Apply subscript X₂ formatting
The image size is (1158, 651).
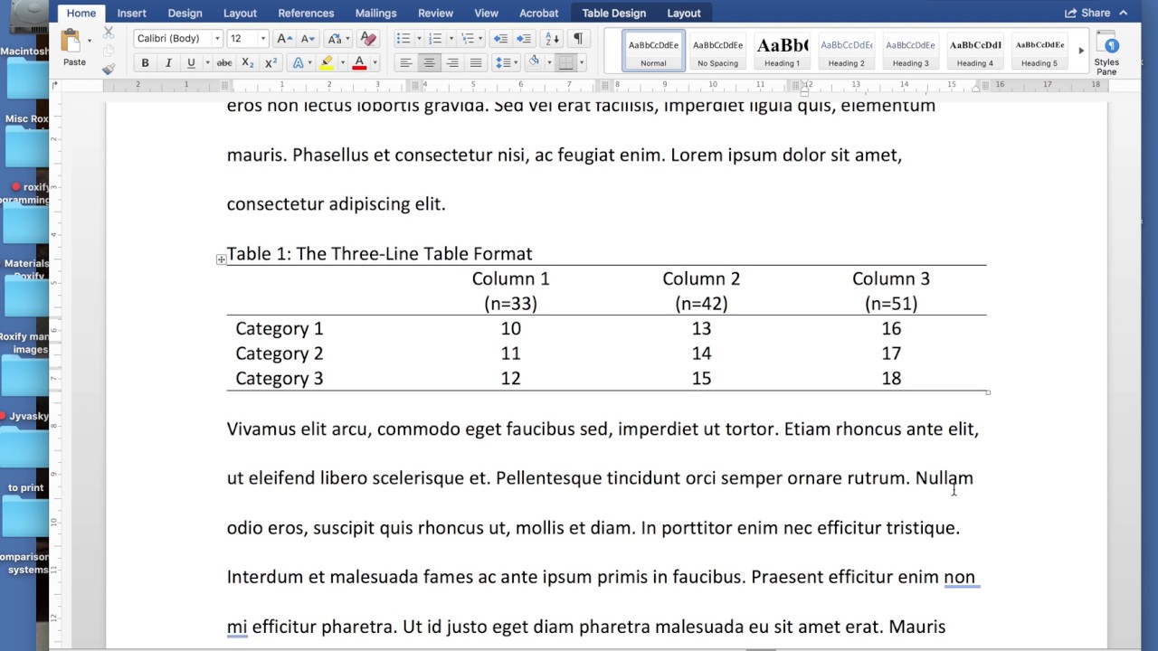[249, 63]
